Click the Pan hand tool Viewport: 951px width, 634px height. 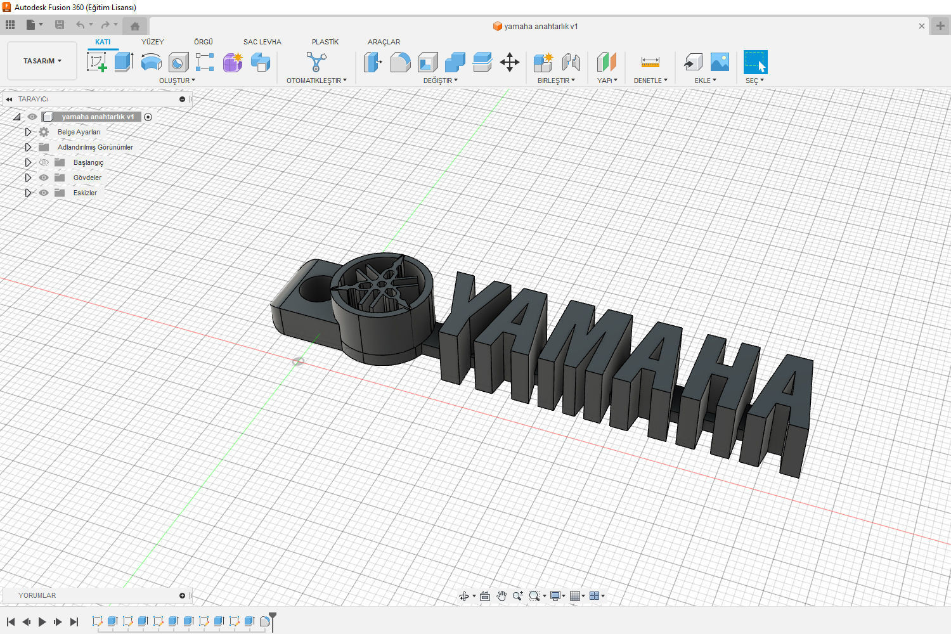click(501, 596)
